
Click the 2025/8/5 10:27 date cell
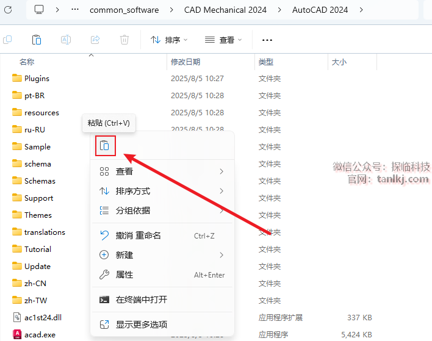tap(197, 79)
